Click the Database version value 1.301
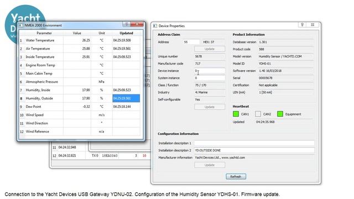 [x=263, y=42]
